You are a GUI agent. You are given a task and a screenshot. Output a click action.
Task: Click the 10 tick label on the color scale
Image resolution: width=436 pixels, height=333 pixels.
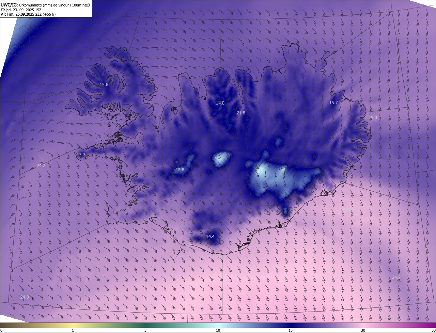pos(218,330)
